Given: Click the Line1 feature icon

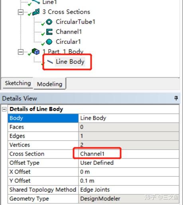Looking at the screenshot, I should 36,2.
